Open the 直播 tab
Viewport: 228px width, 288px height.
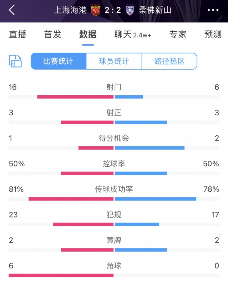(18, 34)
